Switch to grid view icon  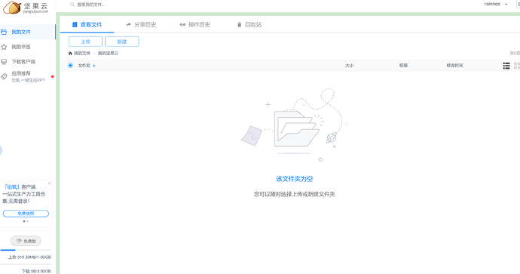click(517, 66)
